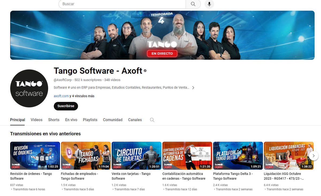Click the verified badge next to channel name
Screen dimensions: 321x196
(x=145, y=71)
